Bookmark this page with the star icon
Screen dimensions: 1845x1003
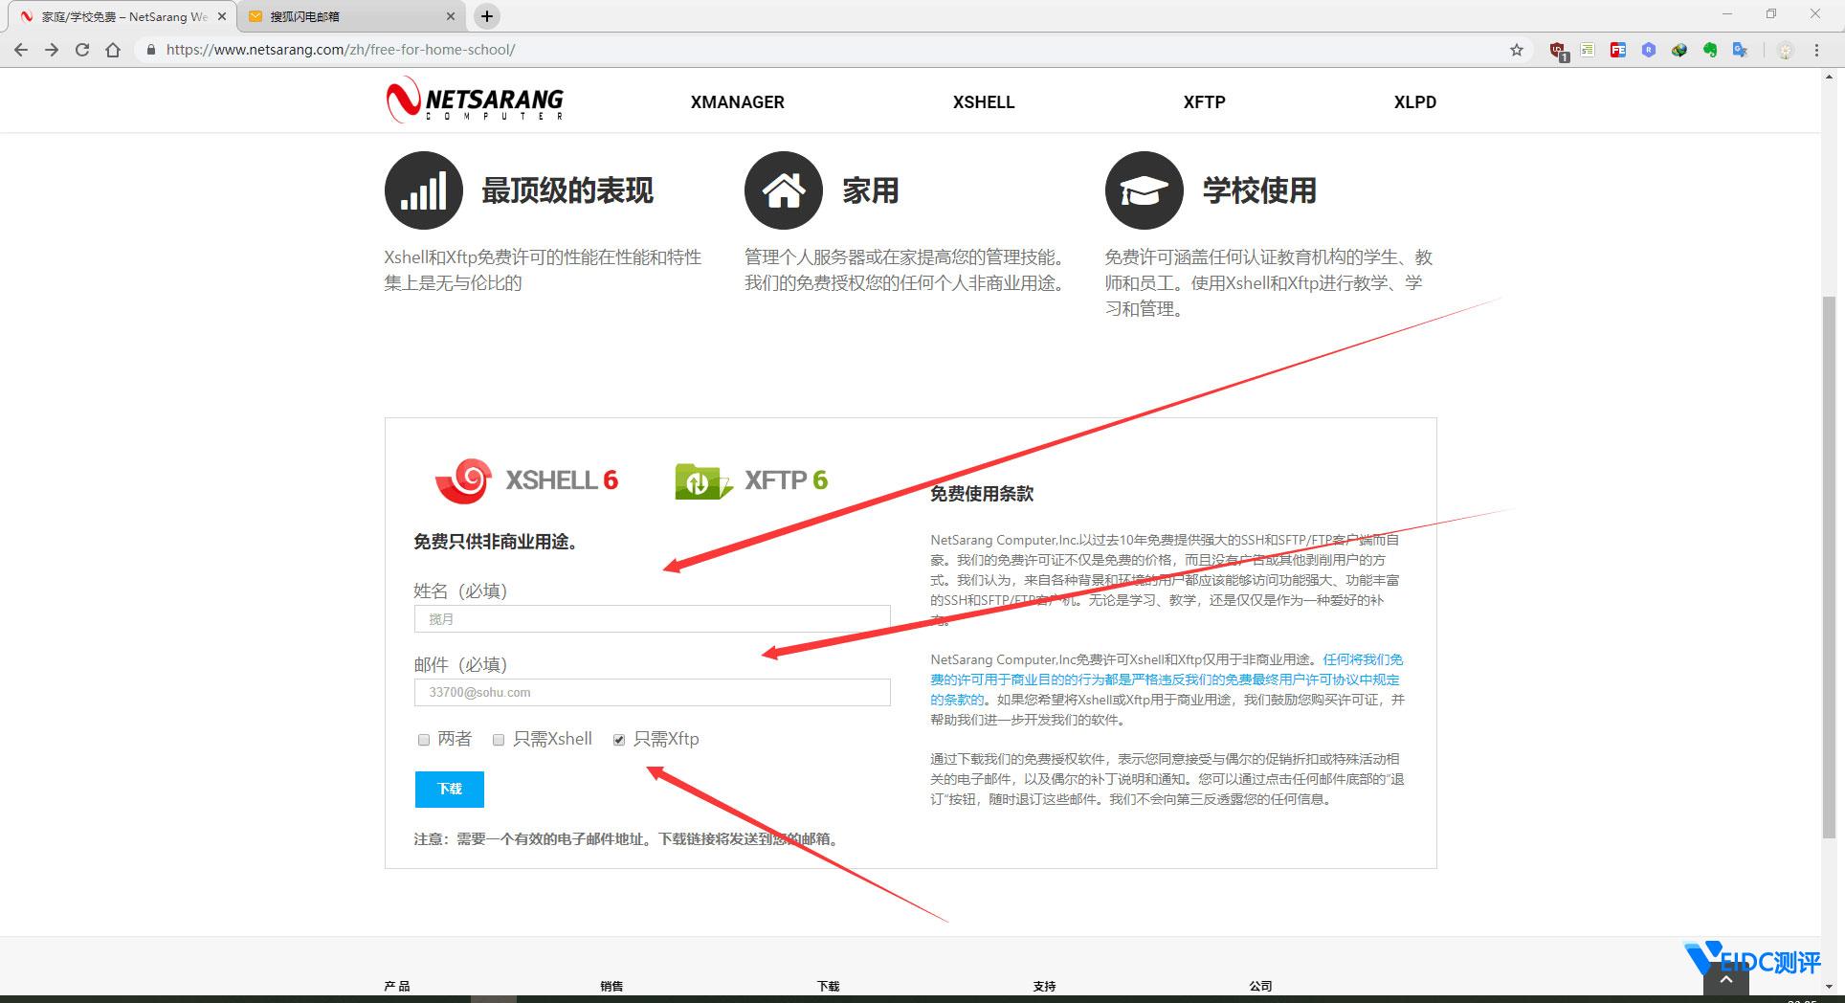[1517, 50]
